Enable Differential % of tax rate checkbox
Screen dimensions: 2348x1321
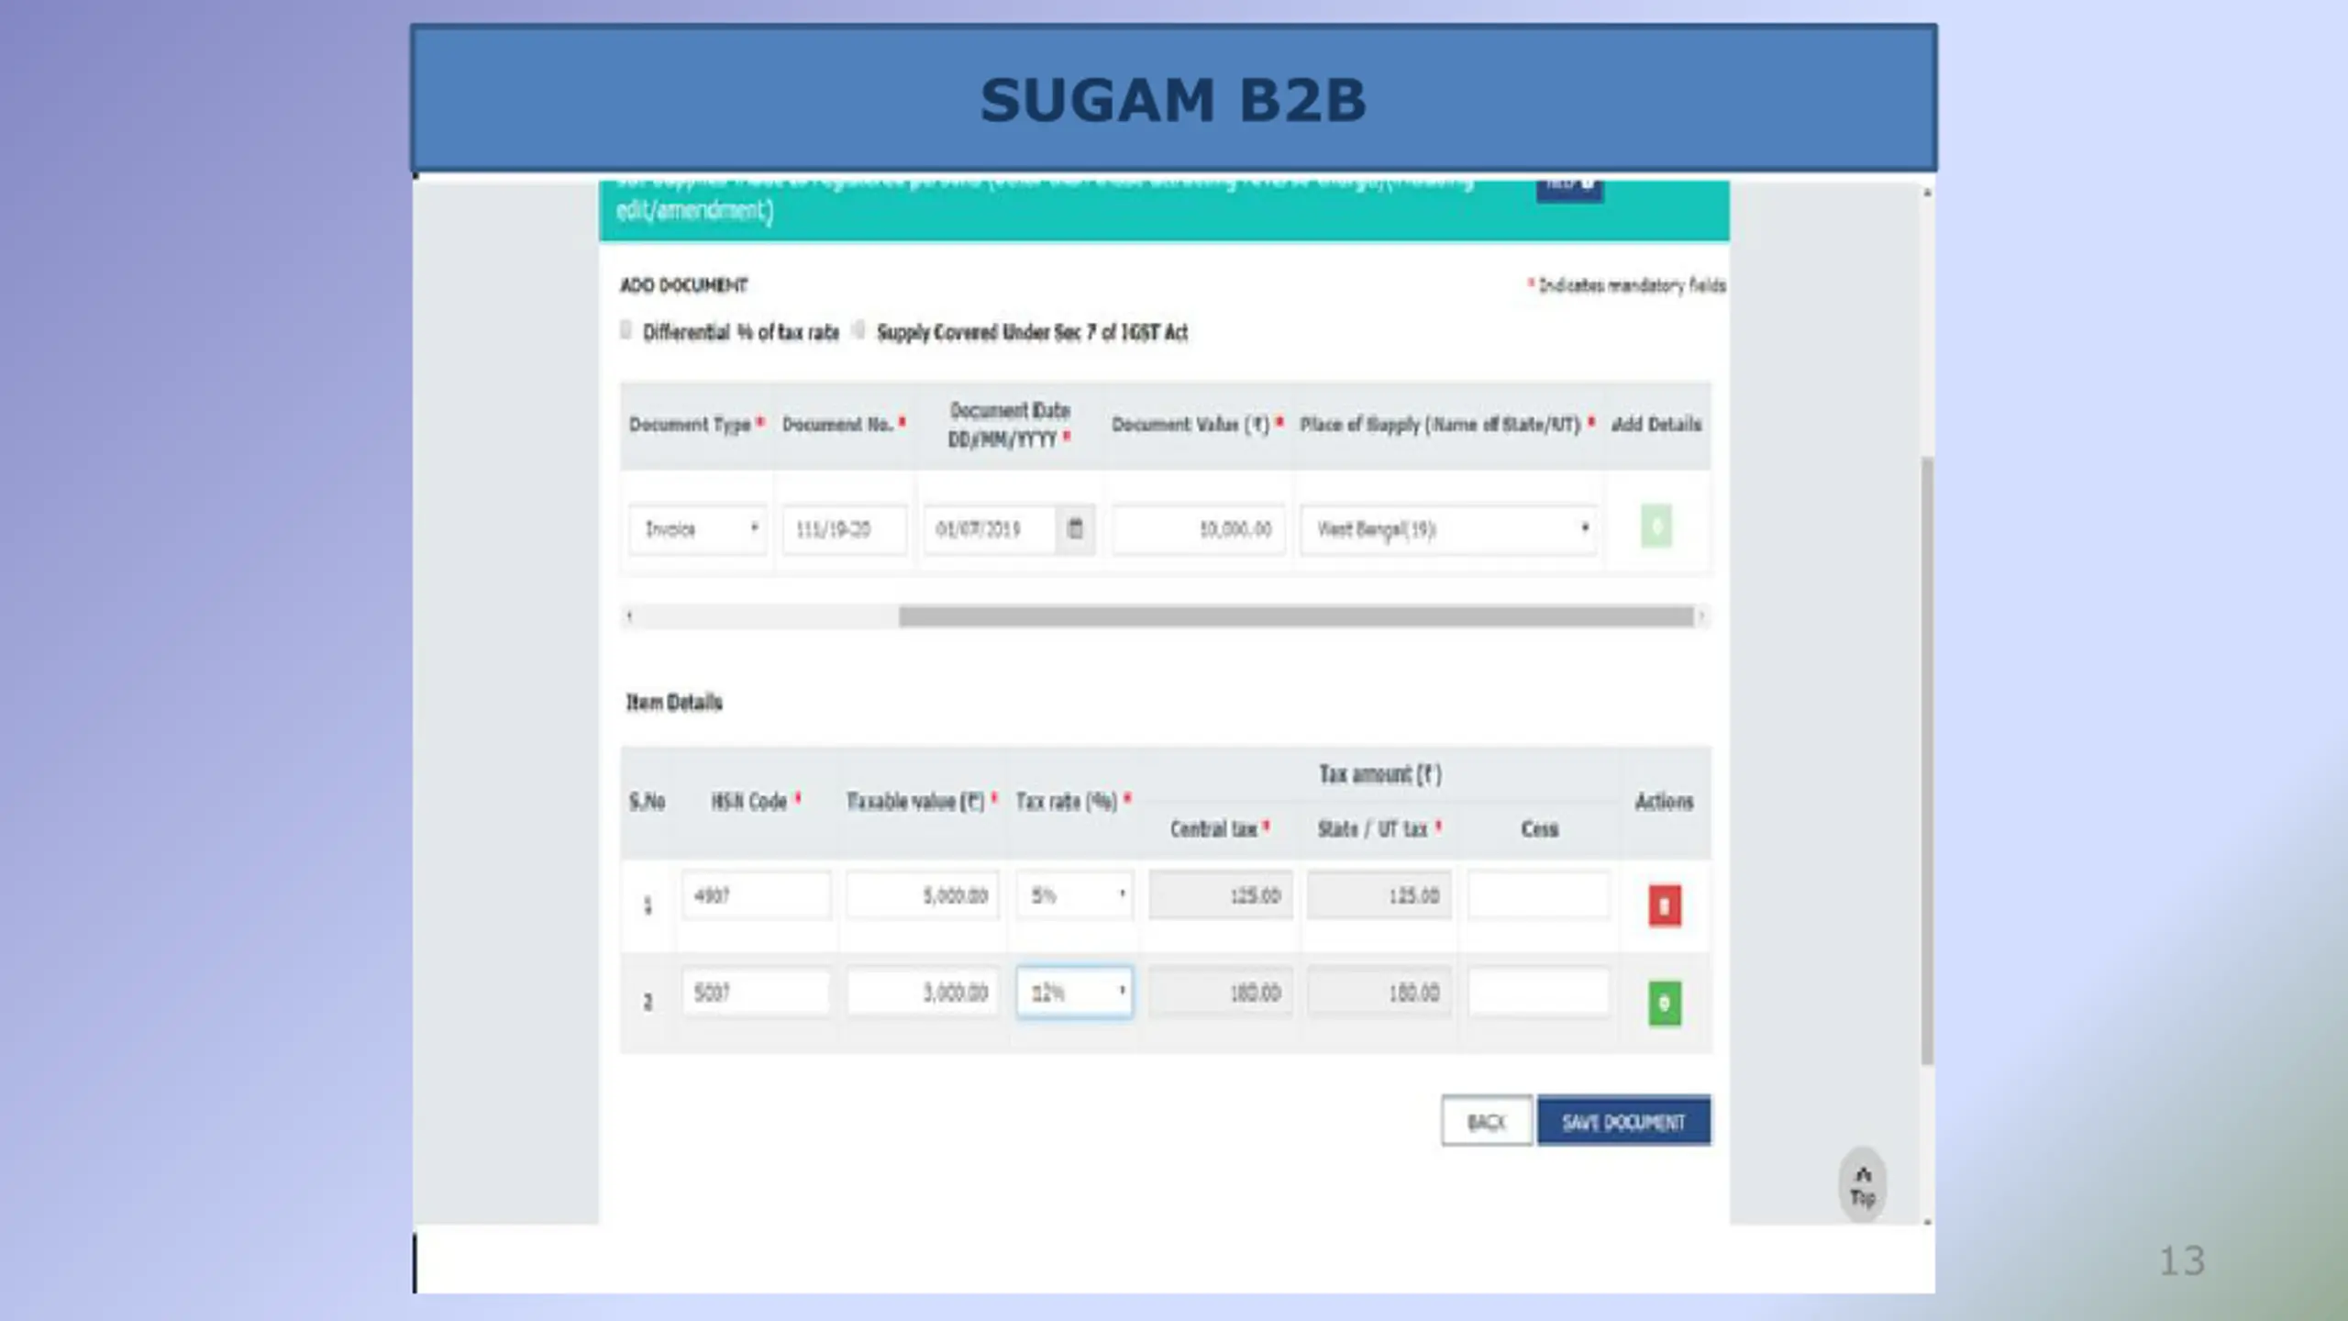coord(626,330)
